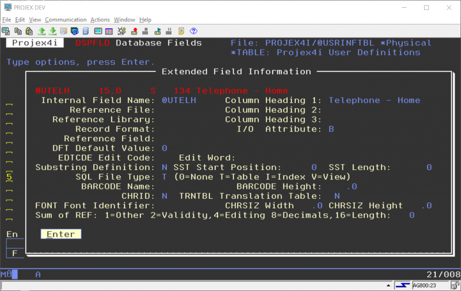Start macro recording with the red dot icon
The image size is (461, 291).
coord(134,31)
